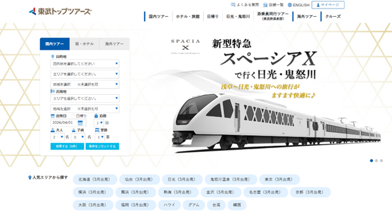Screen dimensions: 392x218
Task: Open 添乗員同行ツアー navigation item
Action: tap(273, 16)
